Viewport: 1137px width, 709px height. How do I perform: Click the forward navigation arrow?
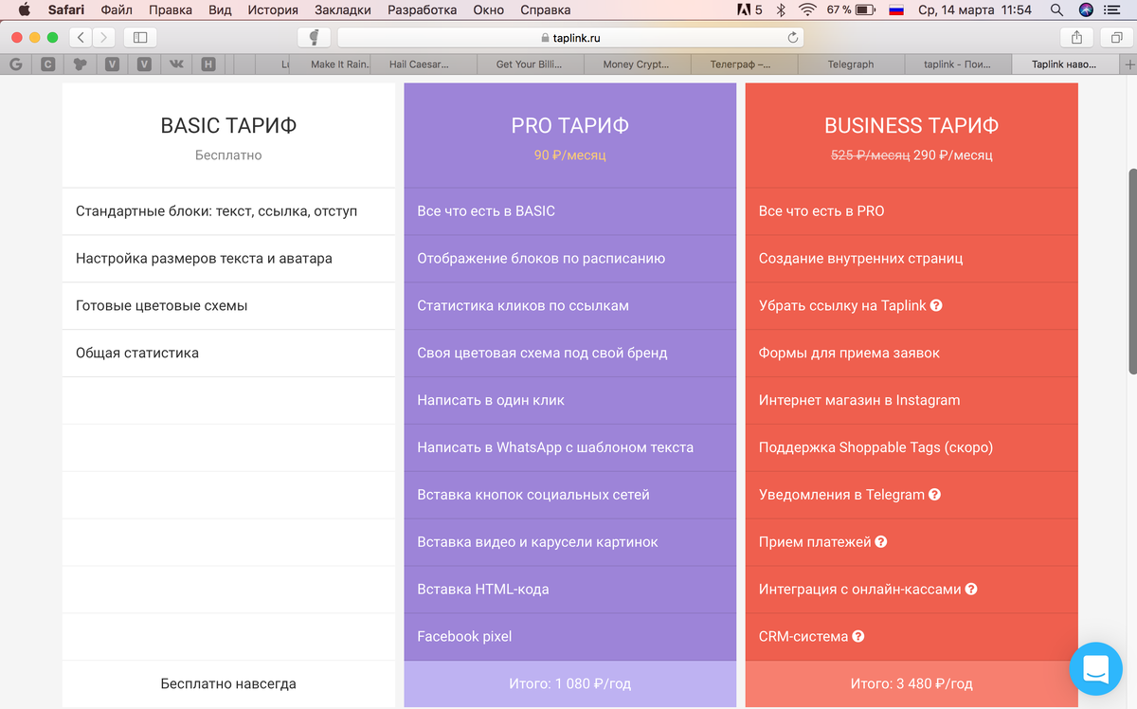click(104, 38)
